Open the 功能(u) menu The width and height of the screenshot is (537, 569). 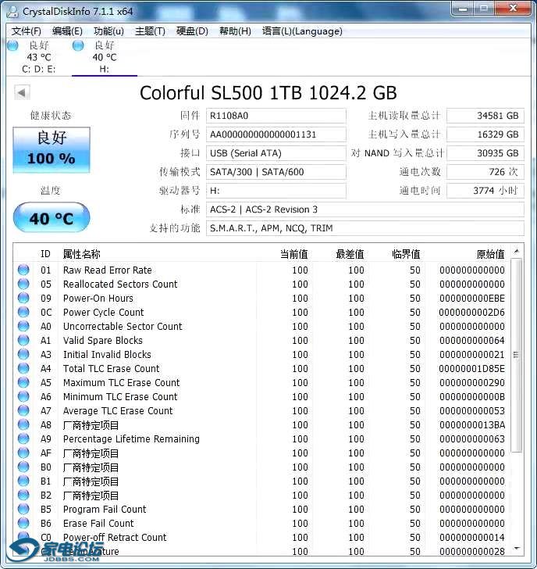[108, 31]
